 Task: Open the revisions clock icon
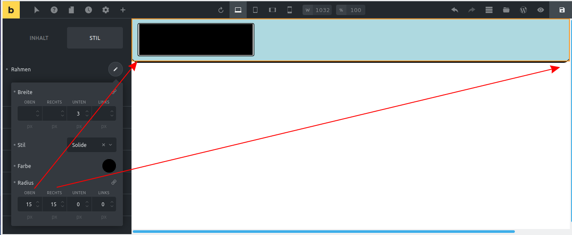pyautogui.click(x=89, y=10)
